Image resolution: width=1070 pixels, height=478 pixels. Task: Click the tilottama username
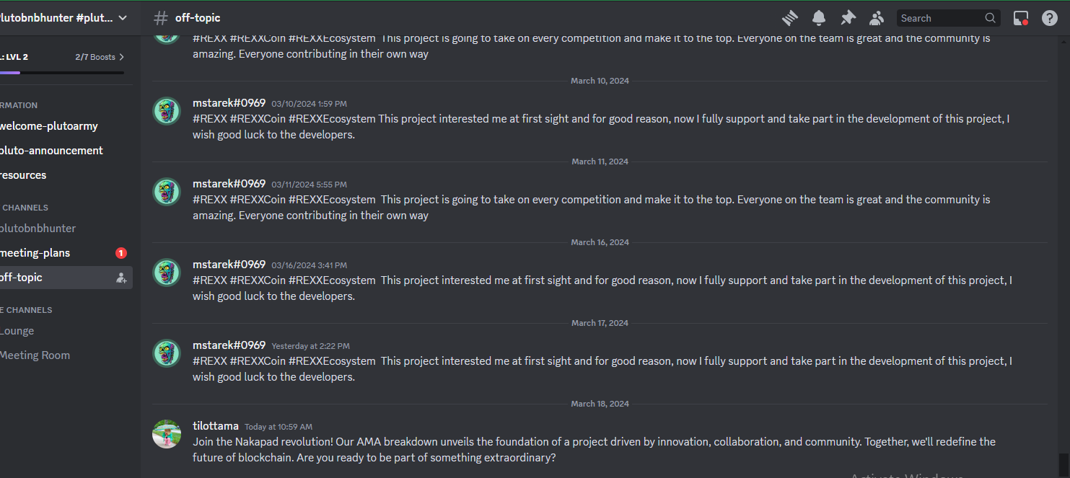pos(215,426)
